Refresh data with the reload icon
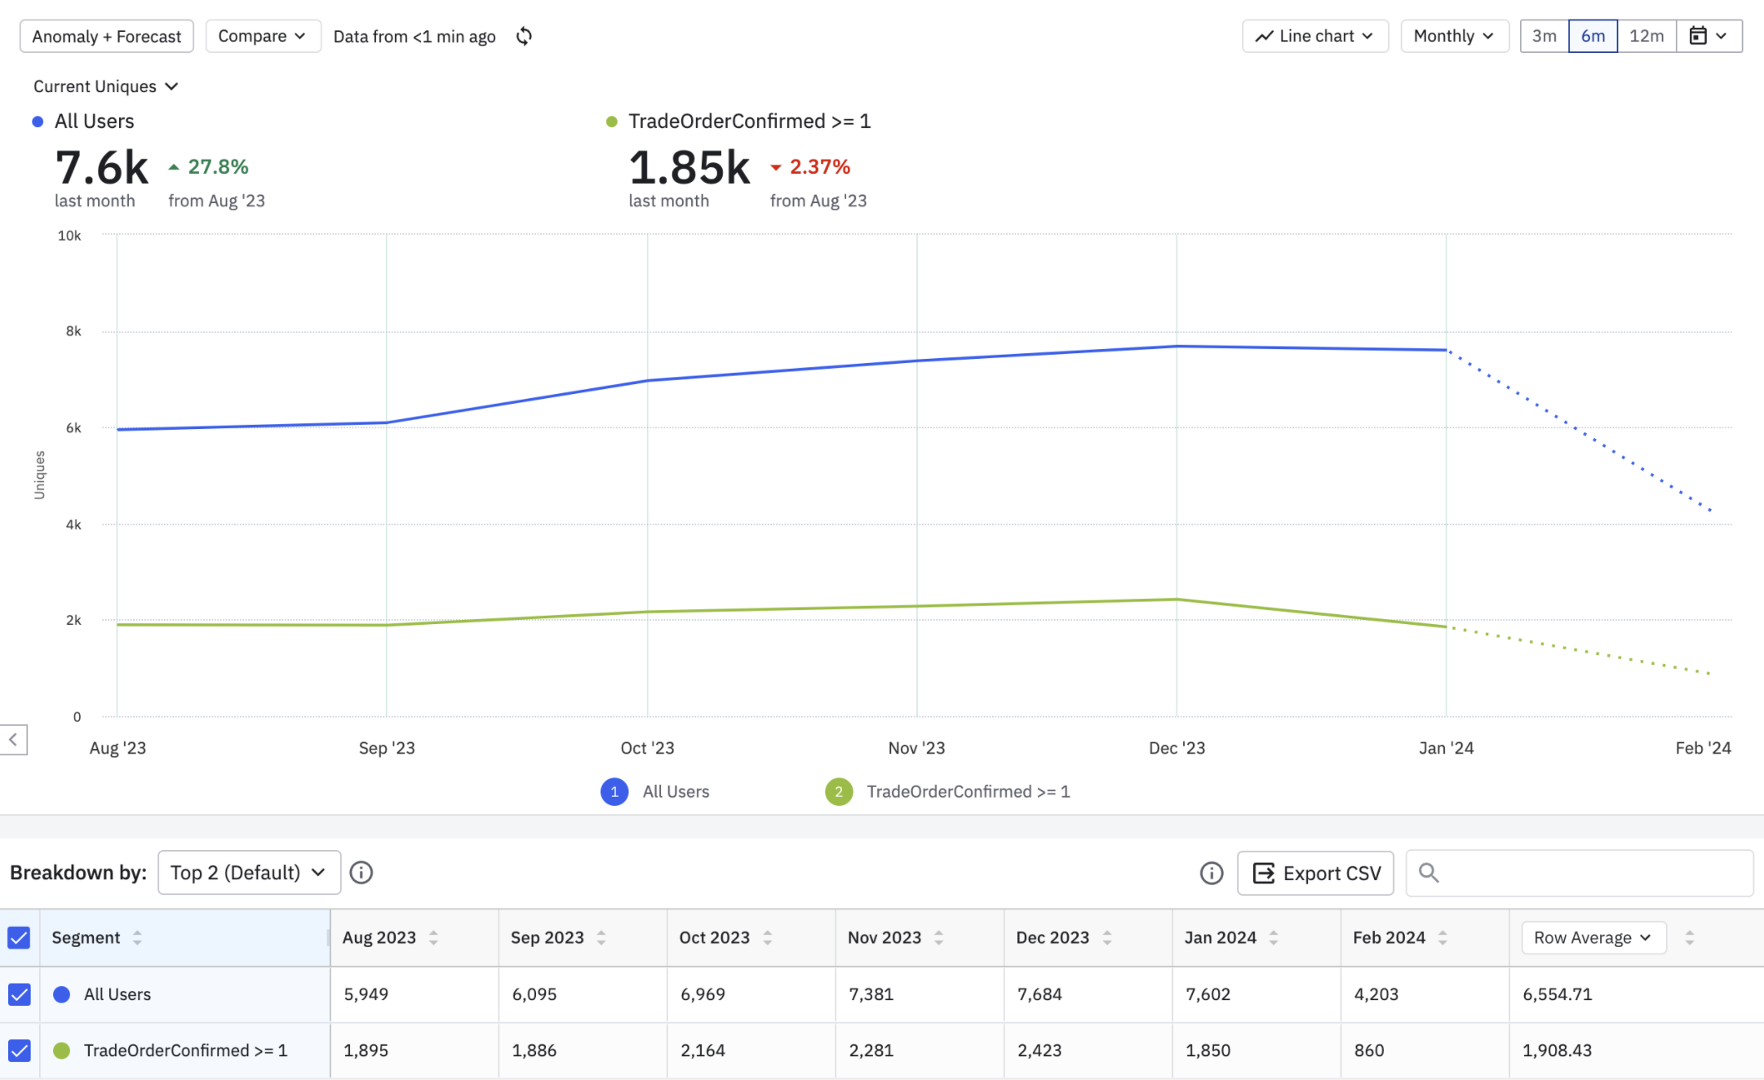 [x=525, y=36]
